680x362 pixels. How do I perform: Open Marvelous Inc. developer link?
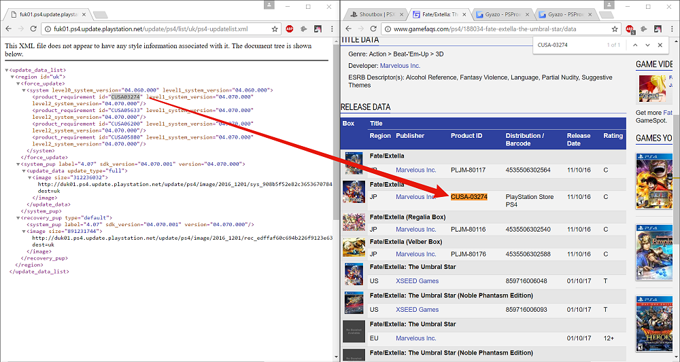pyautogui.click(x=400, y=66)
